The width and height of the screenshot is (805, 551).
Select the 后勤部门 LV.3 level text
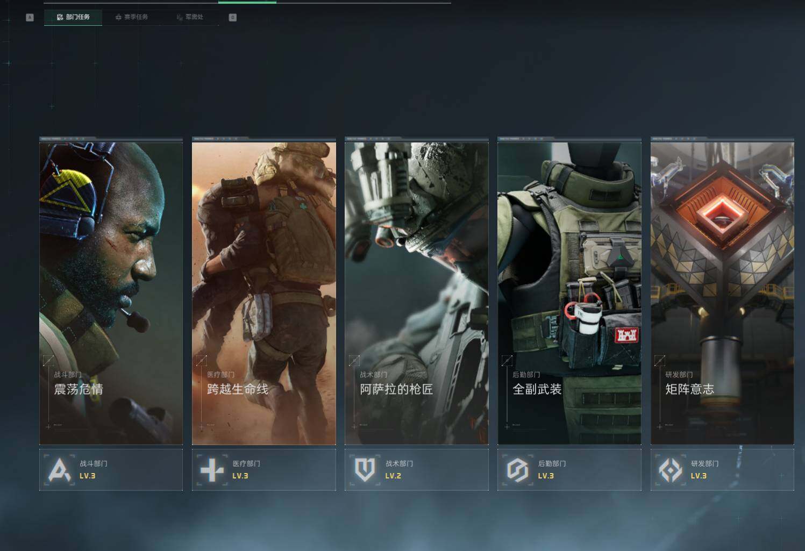[x=546, y=476]
